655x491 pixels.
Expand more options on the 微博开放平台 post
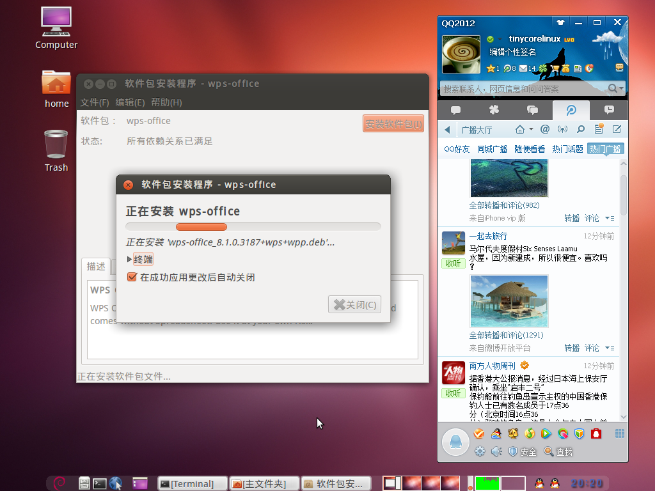pyautogui.click(x=610, y=348)
